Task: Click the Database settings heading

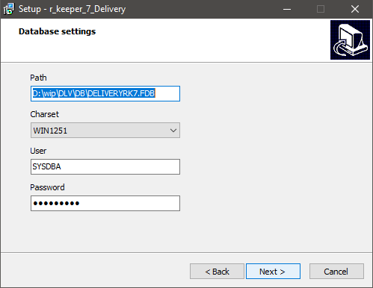Action: pyautogui.click(x=57, y=31)
